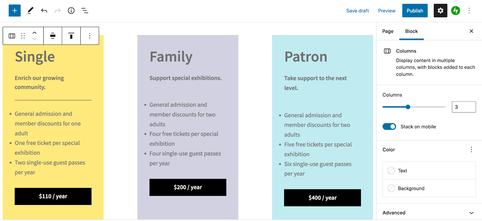This screenshot has width=482, height=221.
Task: Open the Jetpack icon
Action: [x=455, y=11]
